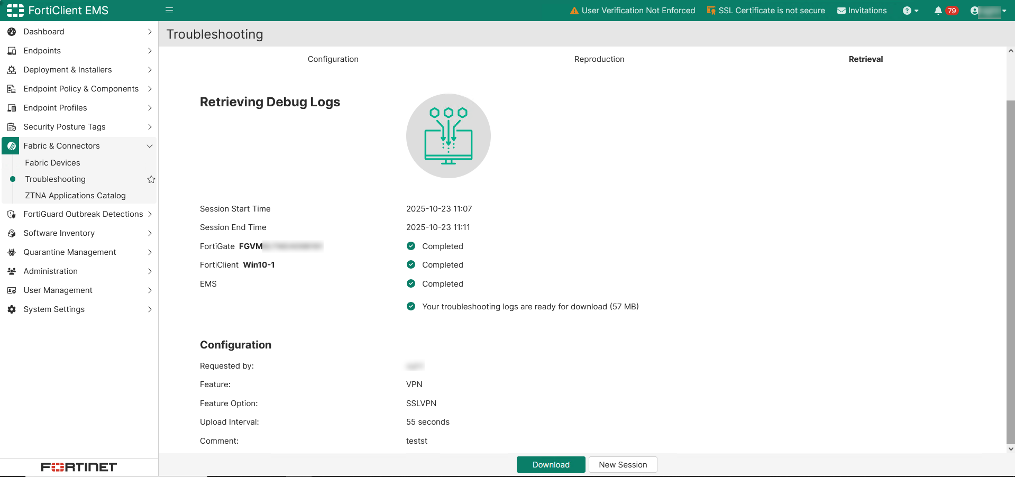This screenshot has width=1015, height=477.
Task: Click the logs ready green check icon
Action: tap(411, 306)
